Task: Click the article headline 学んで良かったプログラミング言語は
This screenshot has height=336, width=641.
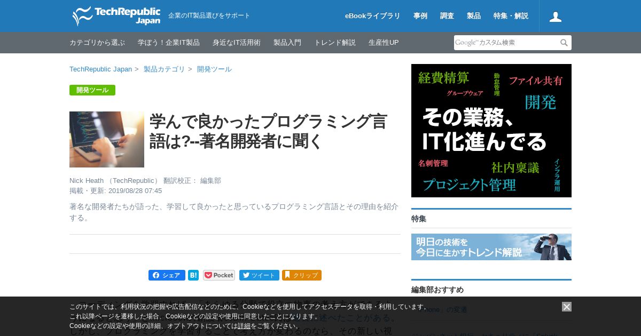Action: point(268,131)
